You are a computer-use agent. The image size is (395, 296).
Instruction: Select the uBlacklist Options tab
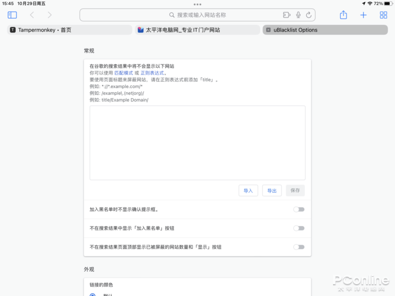pyautogui.click(x=325, y=30)
